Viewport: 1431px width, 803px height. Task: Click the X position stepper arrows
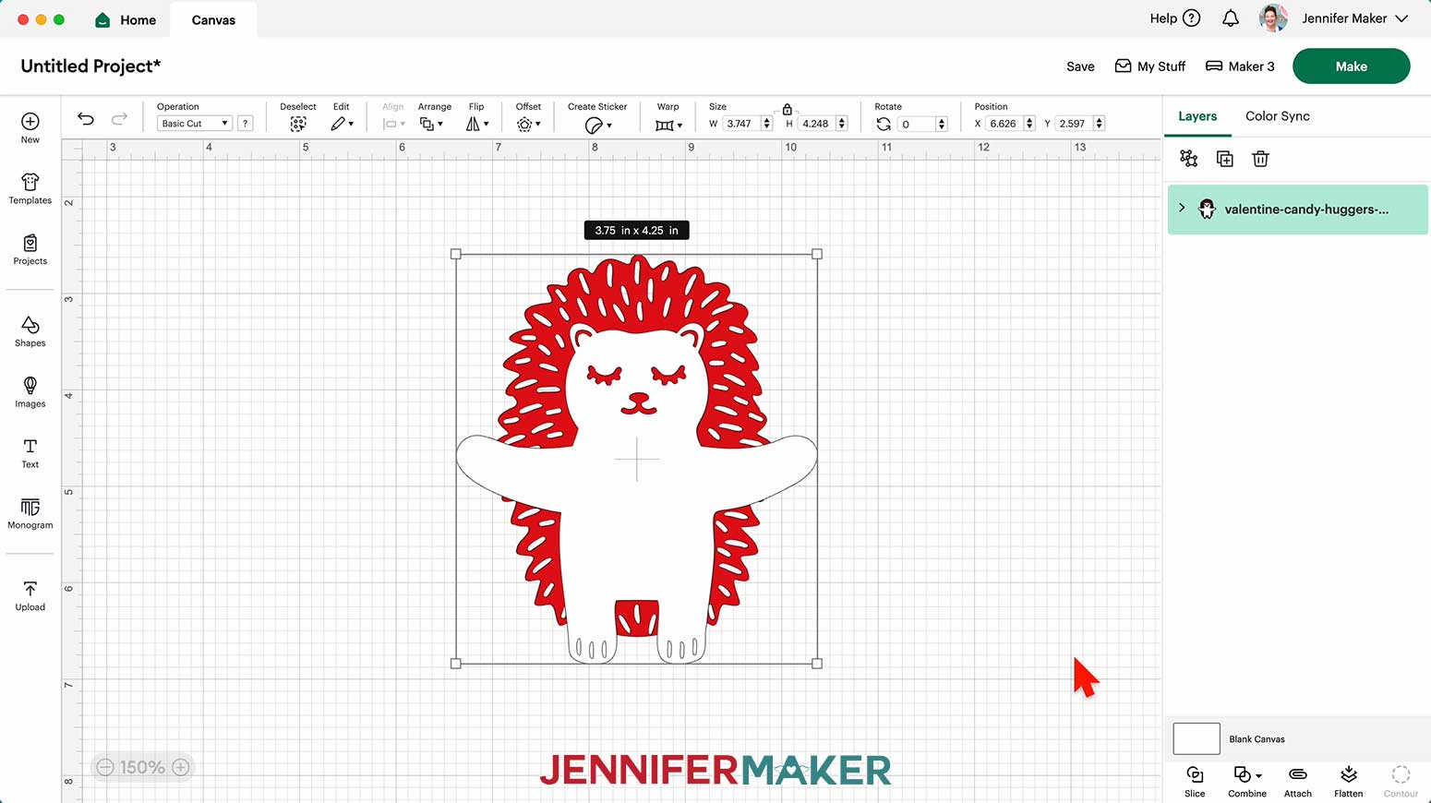click(1029, 124)
